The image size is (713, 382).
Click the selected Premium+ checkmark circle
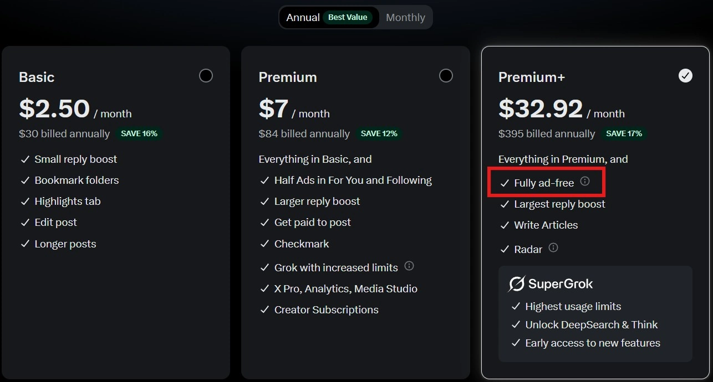pyautogui.click(x=685, y=75)
